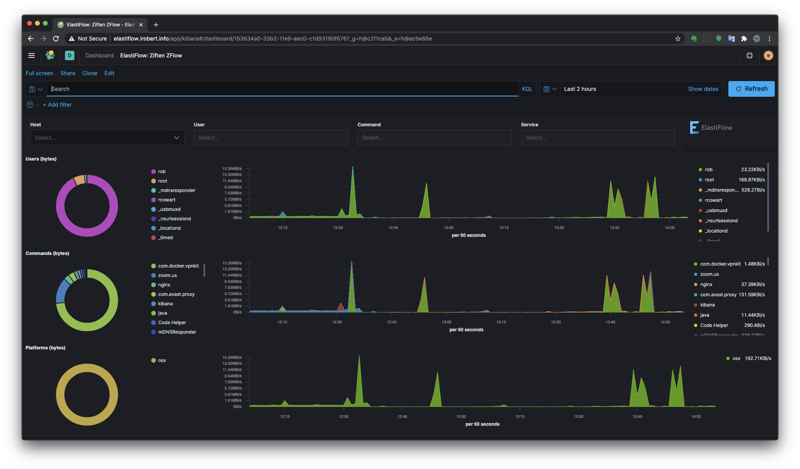
Task: Reload the page with the browser reload icon
Action: coord(56,39)
